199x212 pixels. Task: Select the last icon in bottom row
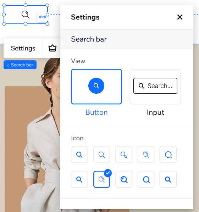[x=168, y=179]
